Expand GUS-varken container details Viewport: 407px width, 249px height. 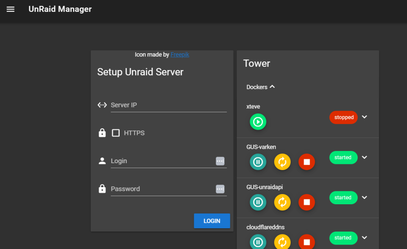pos(364,157)
